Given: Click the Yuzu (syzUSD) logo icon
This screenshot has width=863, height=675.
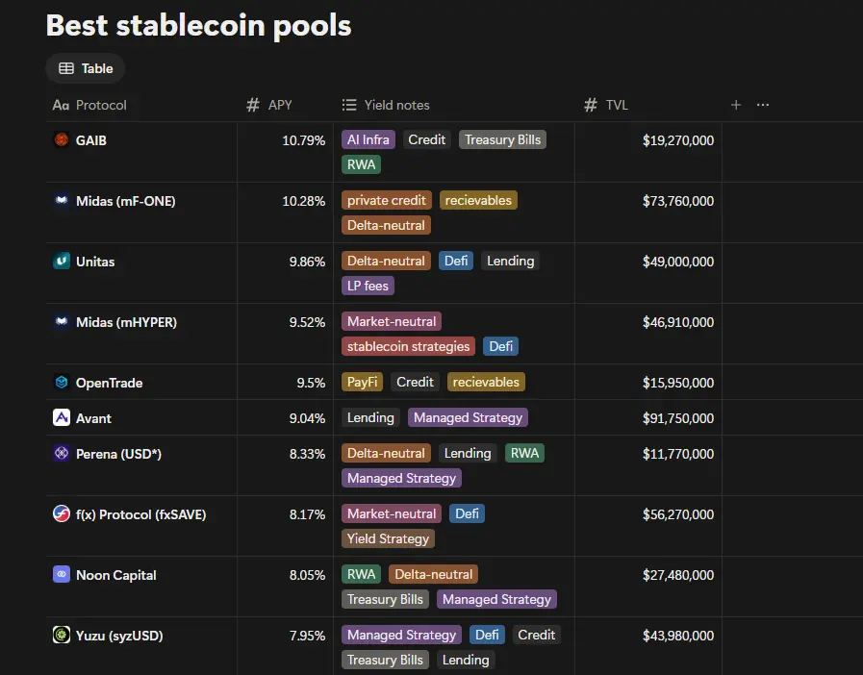Looking at the screenshot, I should [61, 635].
